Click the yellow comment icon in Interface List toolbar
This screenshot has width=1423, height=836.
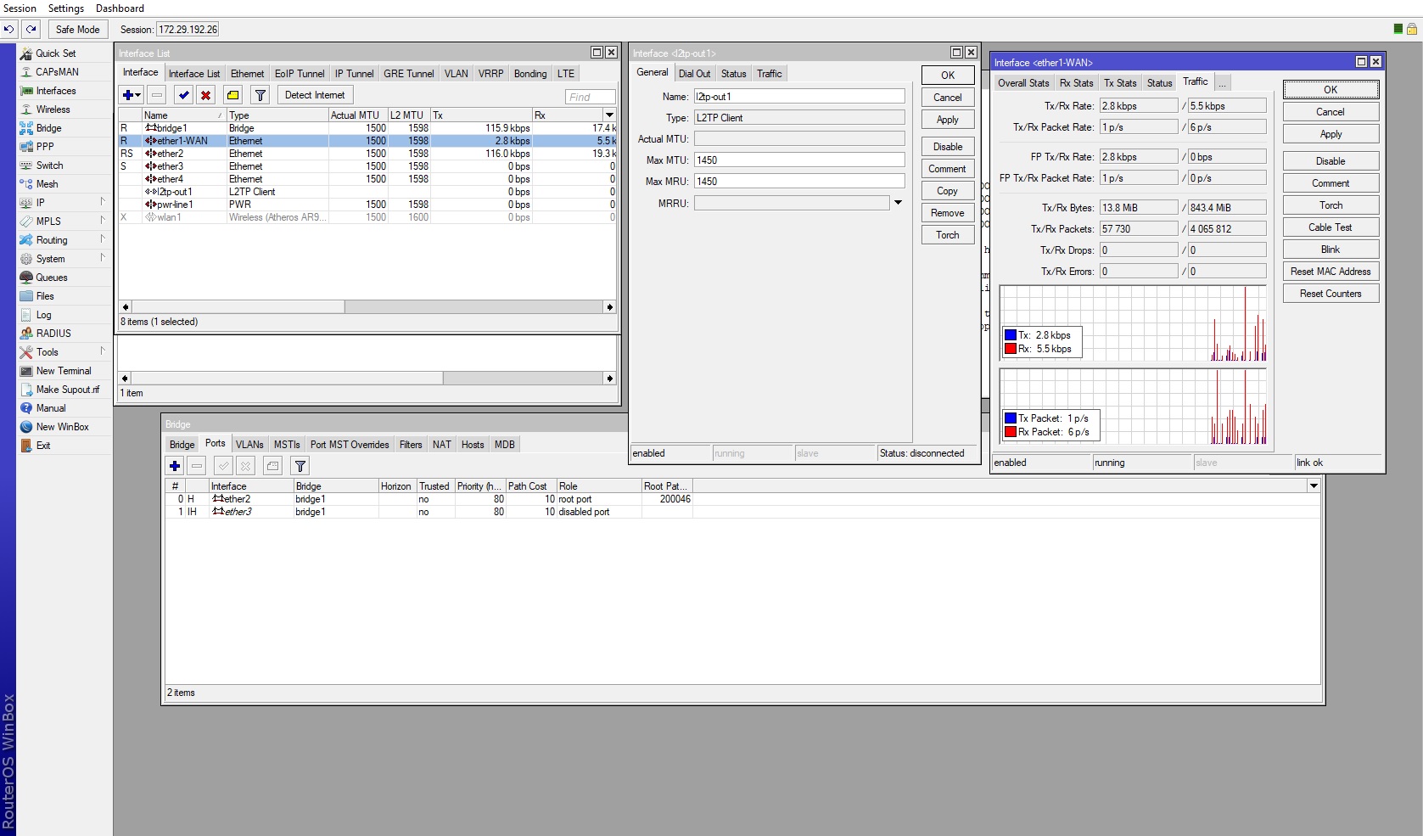232,95
